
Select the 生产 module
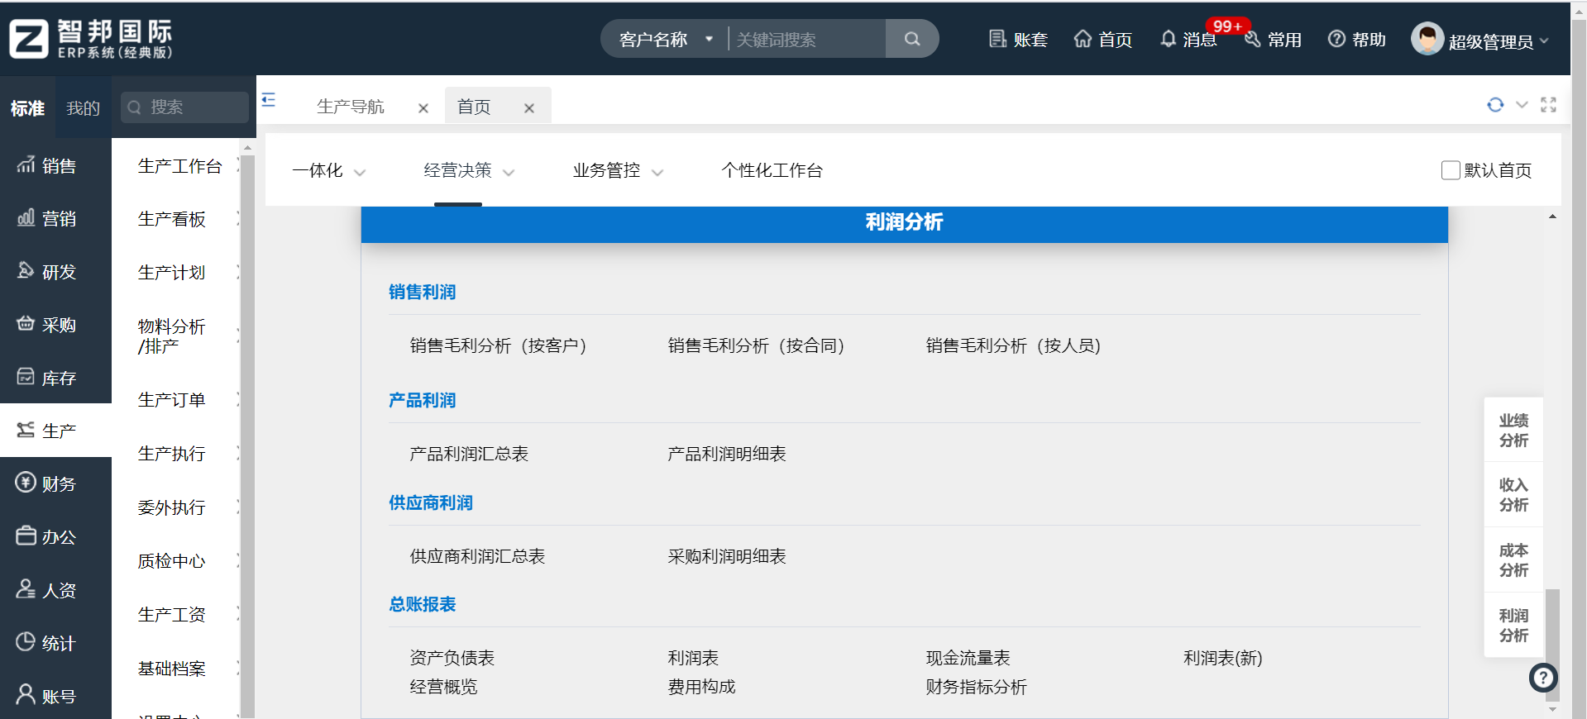[x=55, y=431]
